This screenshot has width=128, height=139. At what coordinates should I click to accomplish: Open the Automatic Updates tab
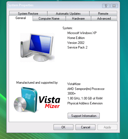[68, 14]
